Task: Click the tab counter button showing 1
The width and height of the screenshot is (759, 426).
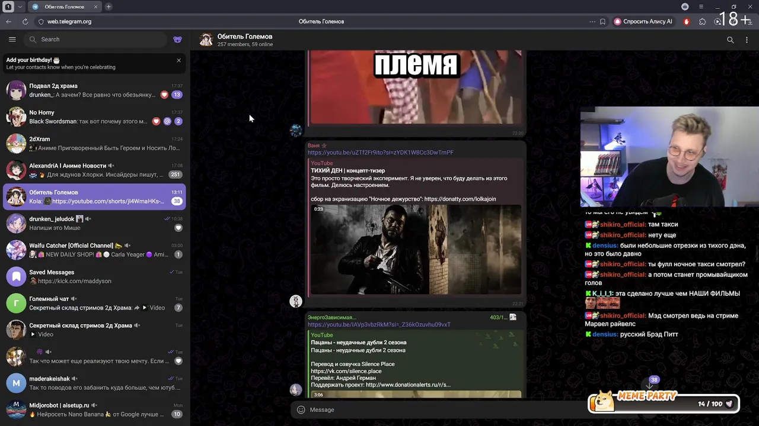Action: (8, 7)
